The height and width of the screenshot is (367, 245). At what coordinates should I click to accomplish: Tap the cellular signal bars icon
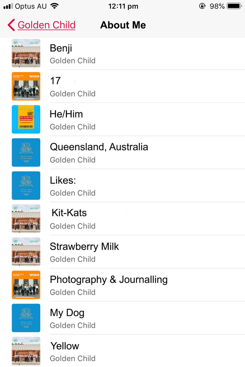[x=8, y=6]
